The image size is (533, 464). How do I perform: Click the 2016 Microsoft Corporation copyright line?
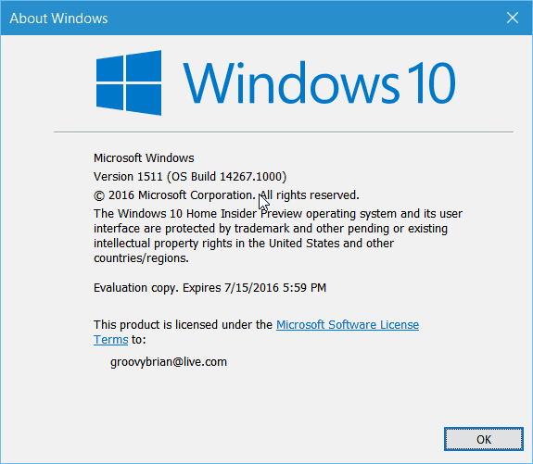pos(174,195)
